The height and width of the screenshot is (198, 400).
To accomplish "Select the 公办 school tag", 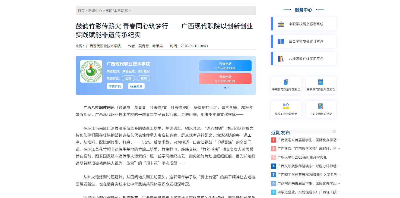I will (128, 78).
